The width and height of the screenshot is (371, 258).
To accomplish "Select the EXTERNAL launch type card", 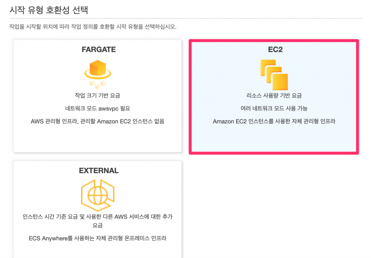I will (98, 209).
